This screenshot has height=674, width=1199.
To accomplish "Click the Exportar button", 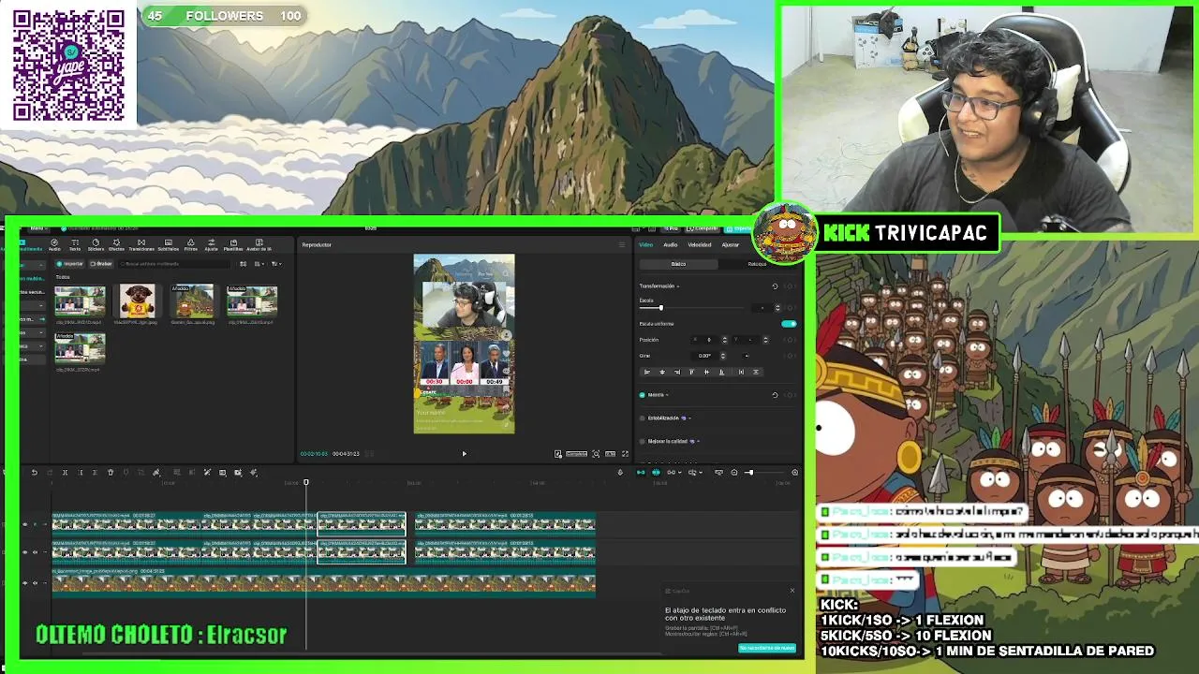I will click(x=740, y=228).
